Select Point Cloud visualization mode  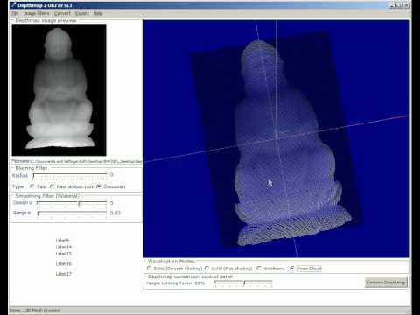click(291, 269)
